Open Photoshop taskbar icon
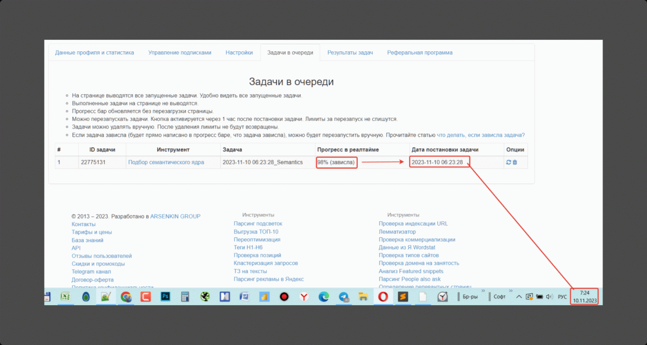Screen dimensions: 647x345 pos(165,297)
